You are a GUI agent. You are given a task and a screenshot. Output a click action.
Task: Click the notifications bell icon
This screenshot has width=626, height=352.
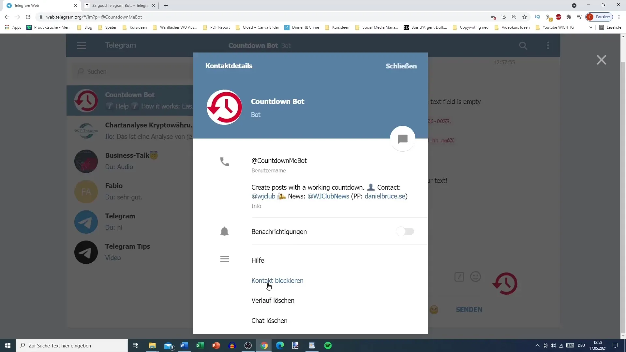pyautogui.click(x=224, y=231)
